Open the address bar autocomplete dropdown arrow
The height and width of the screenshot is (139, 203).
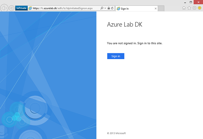[105, 8]
